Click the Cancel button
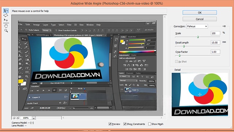 (200, 19)
